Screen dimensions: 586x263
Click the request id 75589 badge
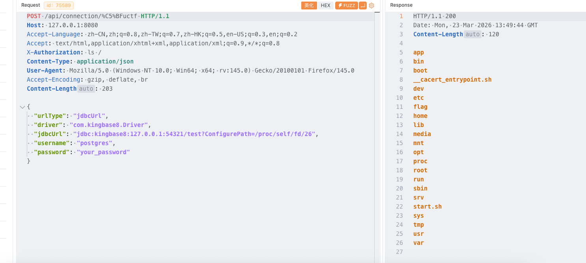pyautogui.click(x=59, y=5)
